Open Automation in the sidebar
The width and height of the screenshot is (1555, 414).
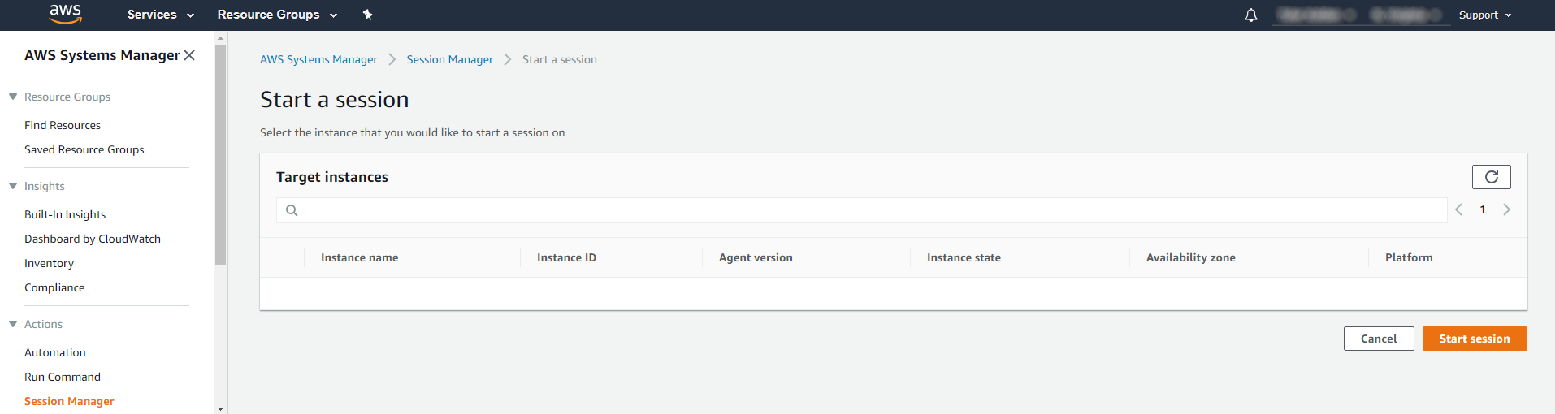(55, 352)
